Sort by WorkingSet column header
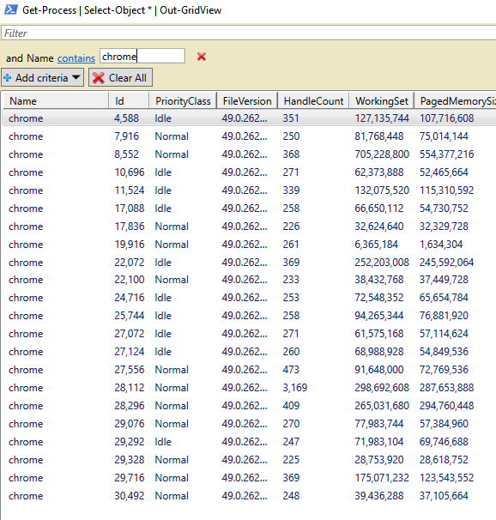This screenshot has height=520, width=496. pyautogui.click(x=382, y=100)
